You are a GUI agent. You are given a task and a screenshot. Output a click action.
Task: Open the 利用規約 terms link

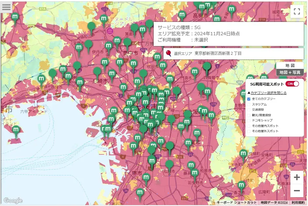298,203
